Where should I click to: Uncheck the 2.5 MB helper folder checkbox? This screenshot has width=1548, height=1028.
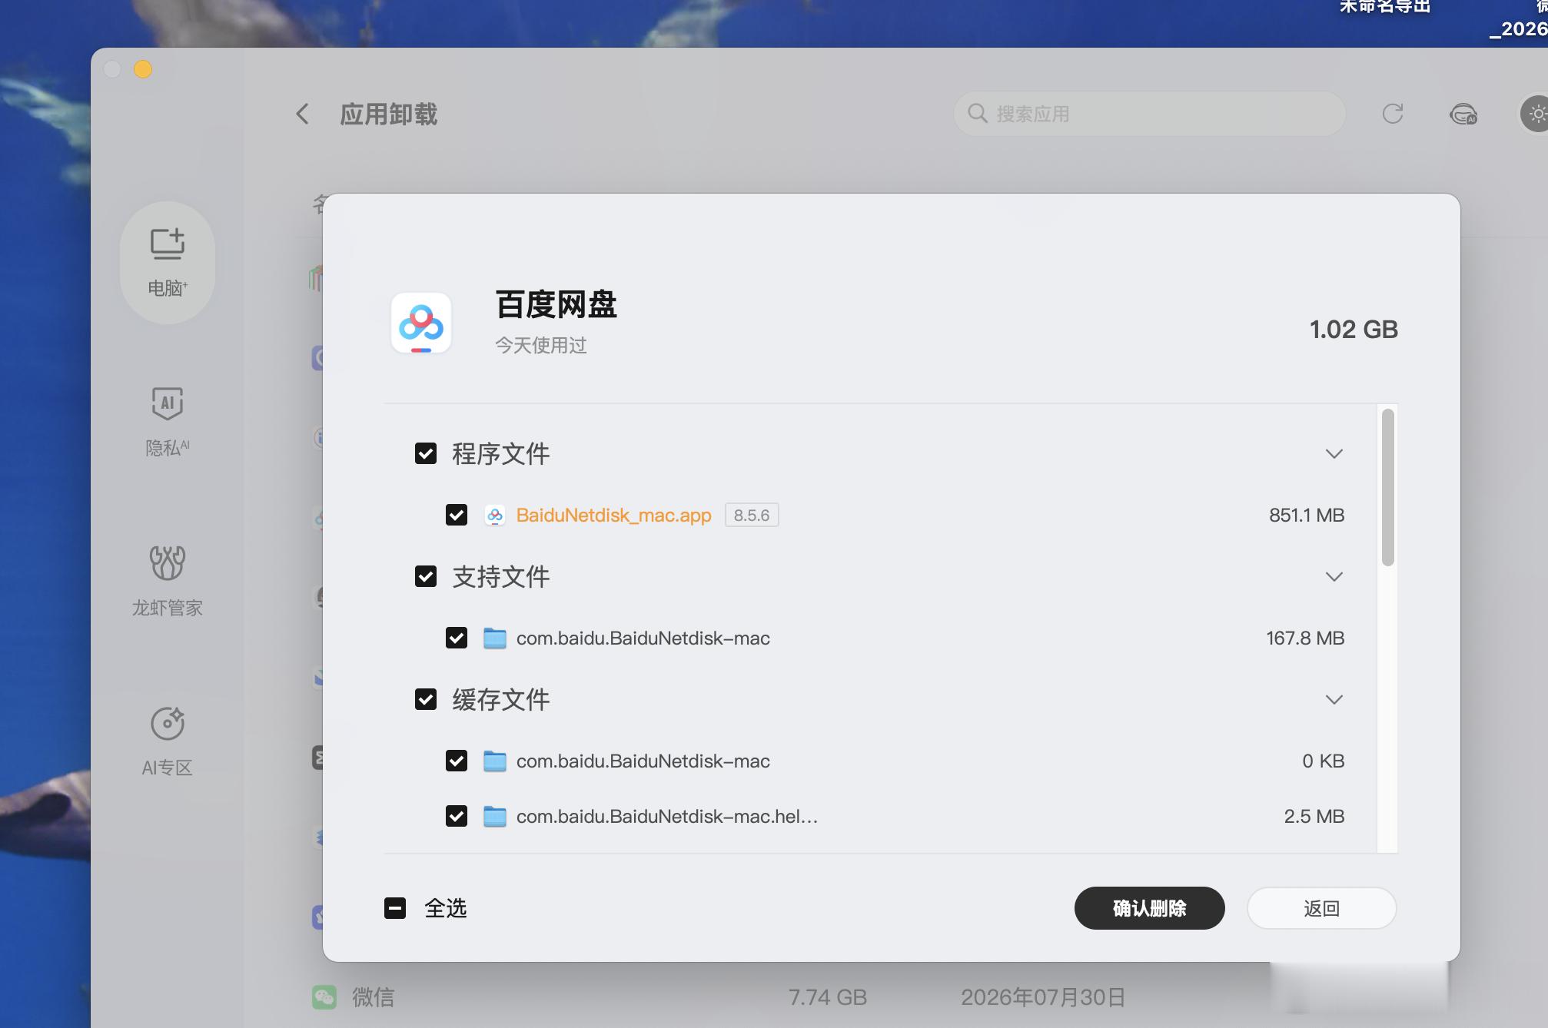[457, 816]
